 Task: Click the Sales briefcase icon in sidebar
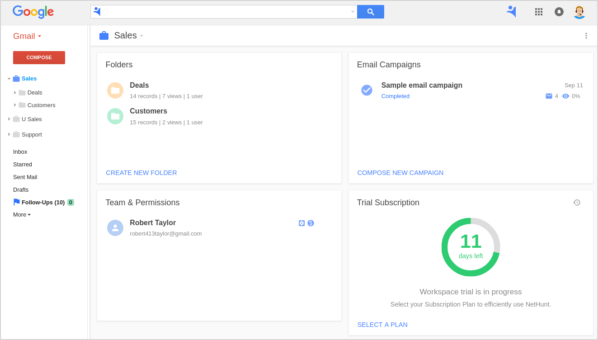pyautogui.click(x=16, y=79)
